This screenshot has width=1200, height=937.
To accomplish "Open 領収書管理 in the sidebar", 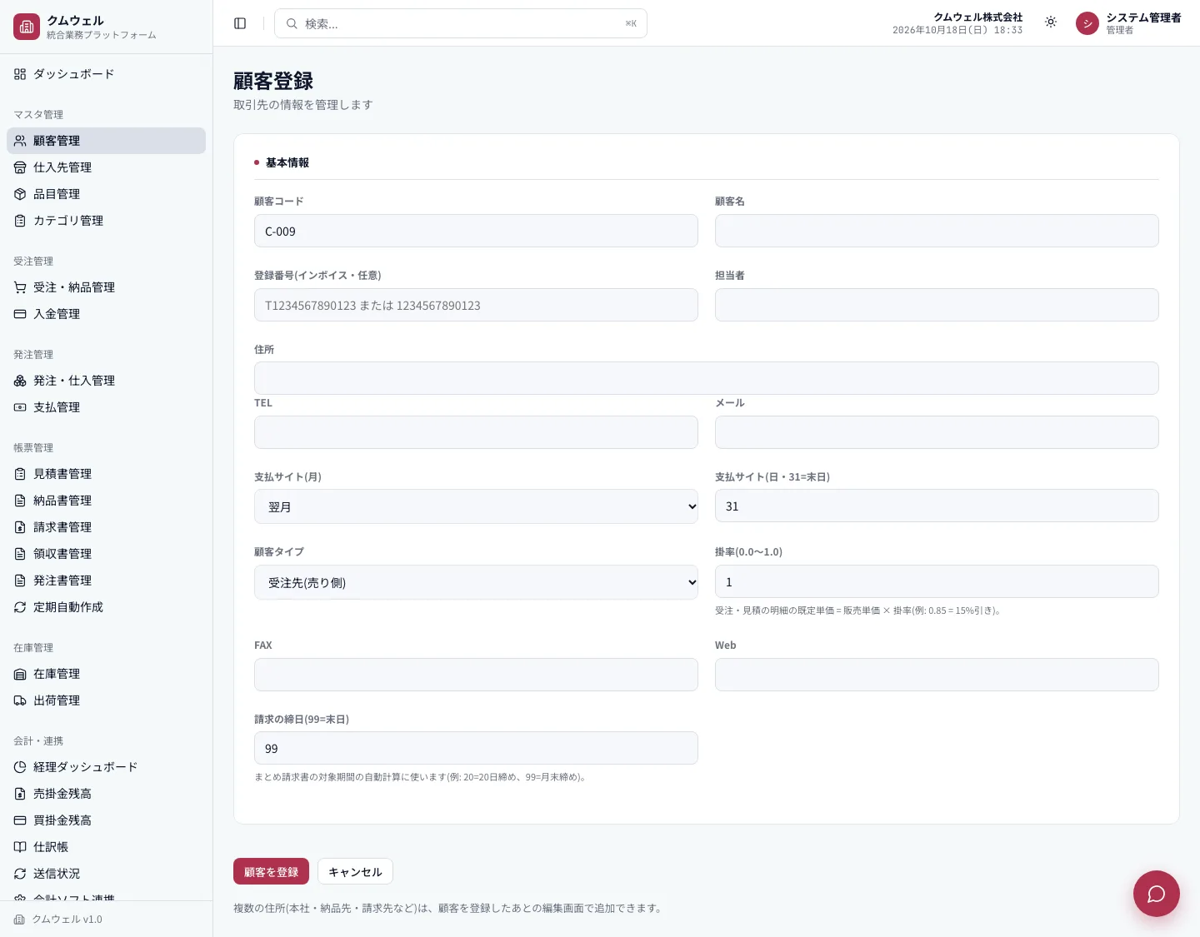I will coord(106,554).
